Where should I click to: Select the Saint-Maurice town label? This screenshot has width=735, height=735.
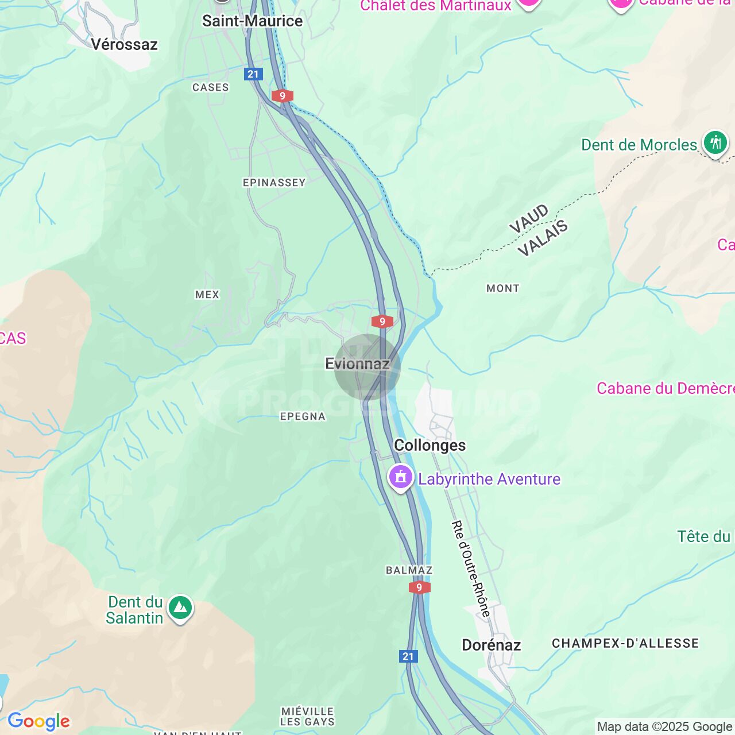tap(253, 21)
